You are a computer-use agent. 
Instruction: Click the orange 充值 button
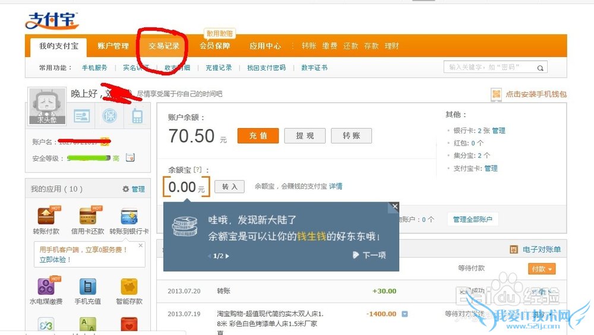tap(258, 136)
